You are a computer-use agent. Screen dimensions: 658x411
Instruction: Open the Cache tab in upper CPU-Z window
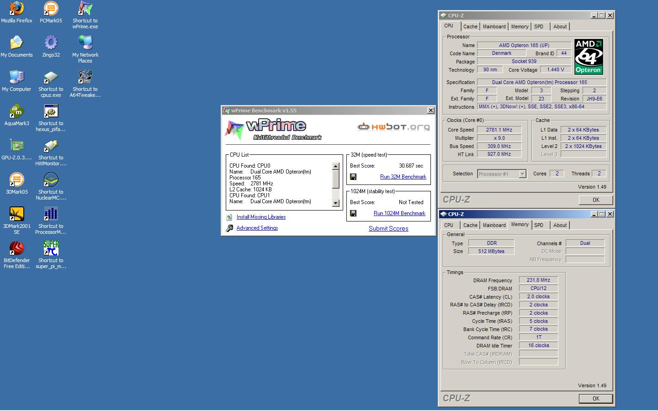point(470,26)
